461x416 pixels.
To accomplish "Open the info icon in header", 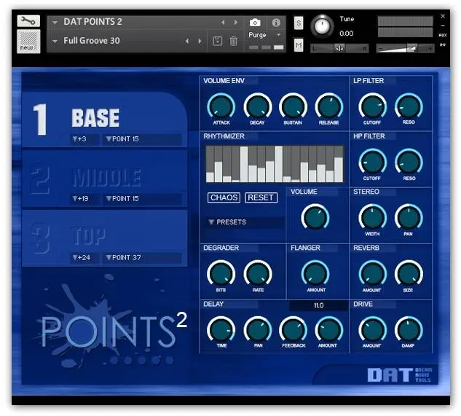I will [276, 23].
